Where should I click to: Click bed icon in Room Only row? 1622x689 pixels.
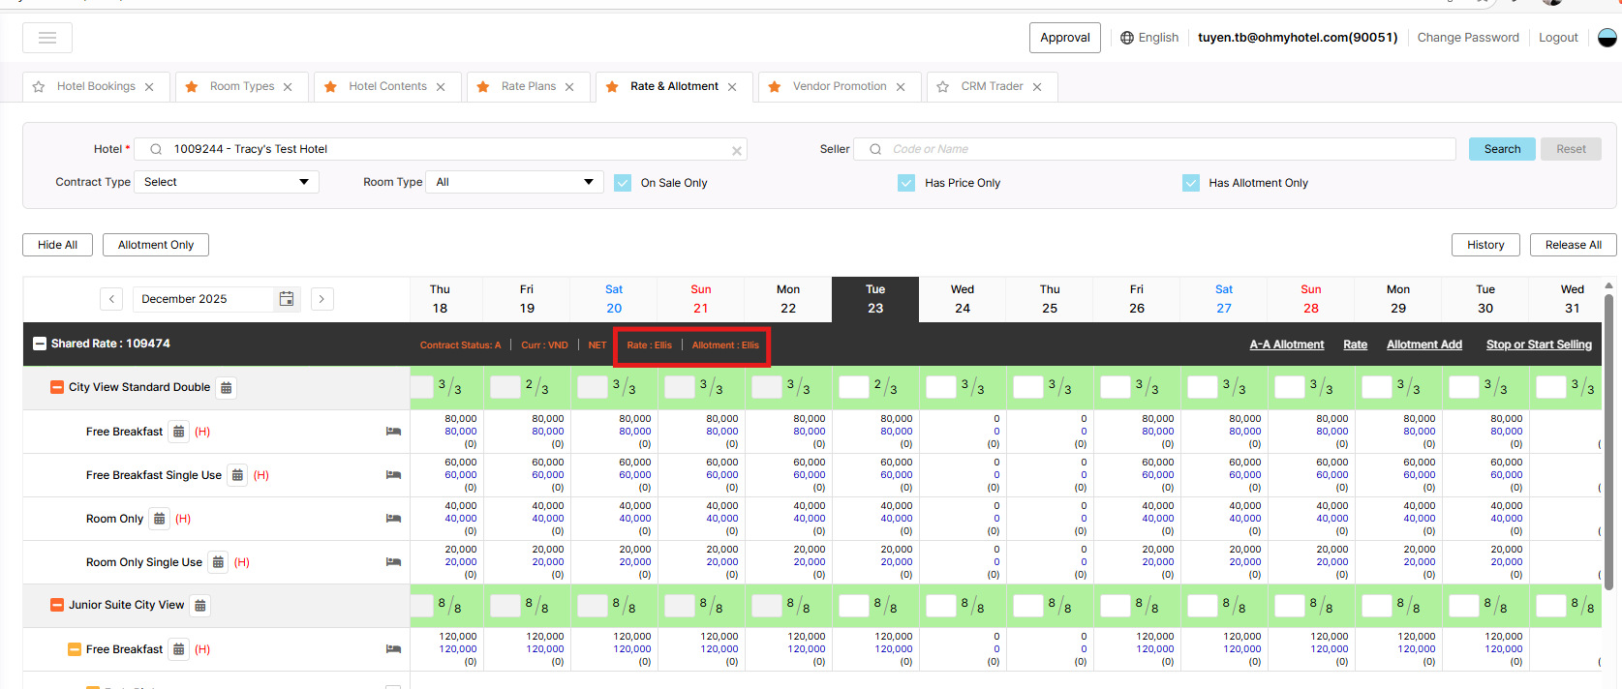pos(393,519)
